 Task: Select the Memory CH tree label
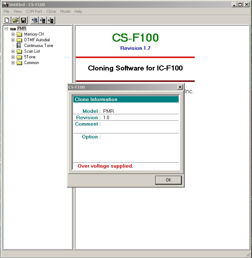[x=34, y=34]
